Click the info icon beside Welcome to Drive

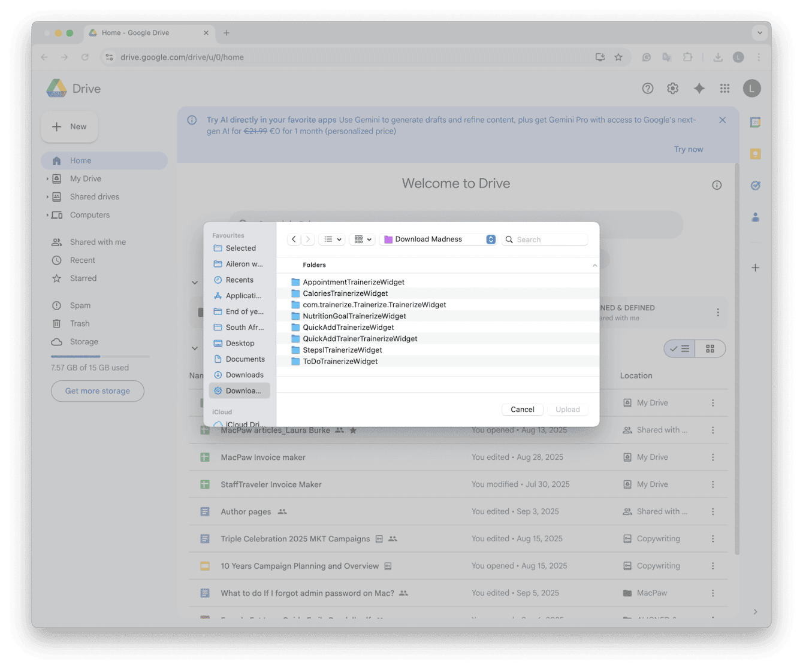717,185
